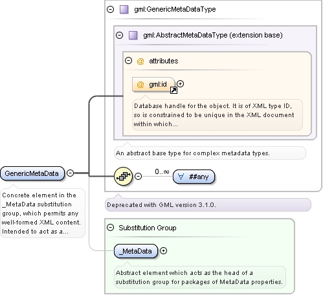Click 'Abstract element which acts as the head' note

pyautogui.click(x=200, y=278)
